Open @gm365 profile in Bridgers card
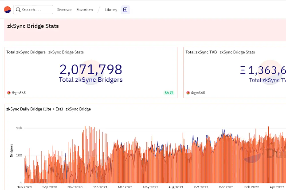Viewport: 286px width, 190px height. pos(19,93)
